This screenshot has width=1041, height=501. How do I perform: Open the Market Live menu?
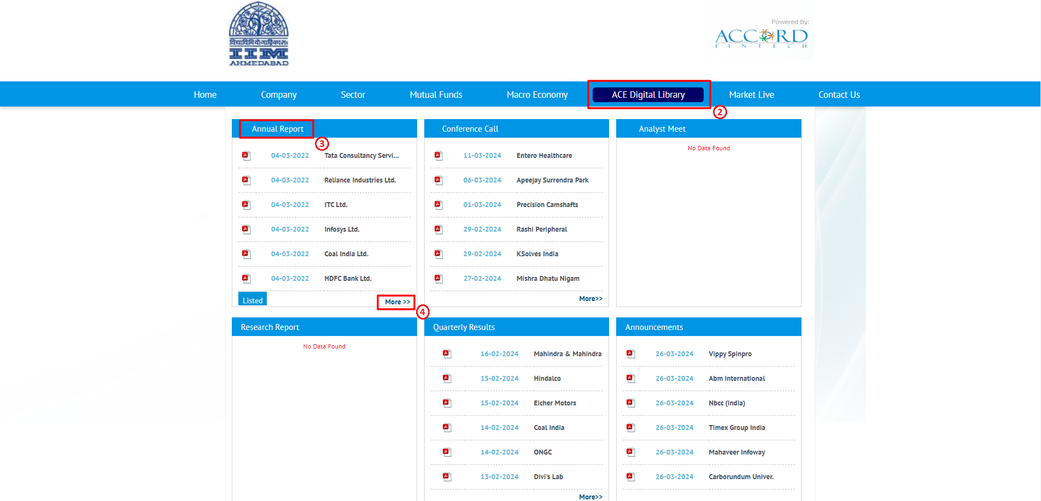pos(752,95)
